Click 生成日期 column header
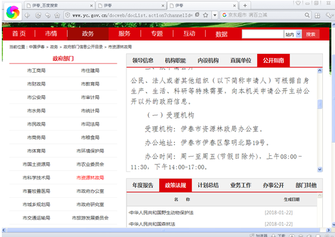The image size is (335, 237). click(291, 200)
